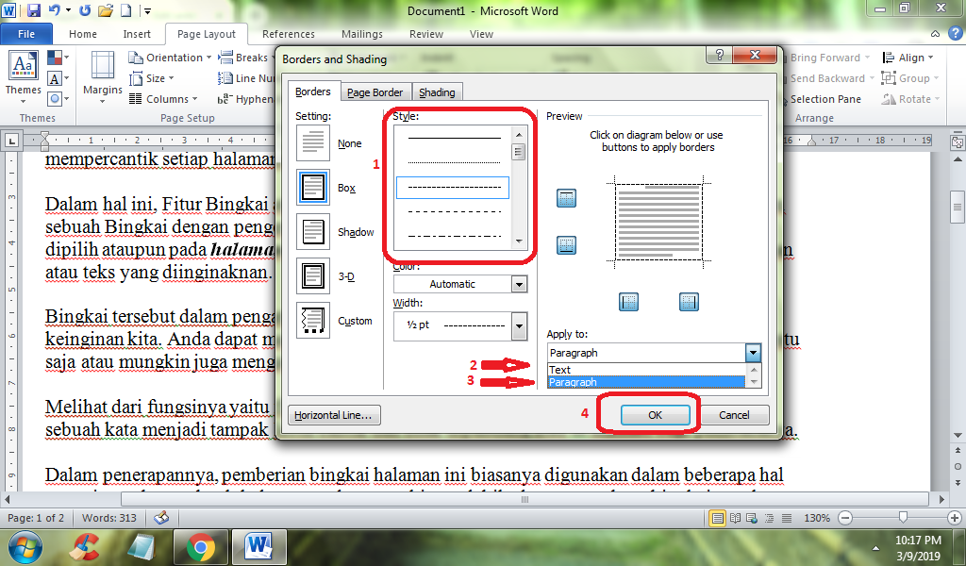
Task: Open Theme Effects icon
Action: 58,98
